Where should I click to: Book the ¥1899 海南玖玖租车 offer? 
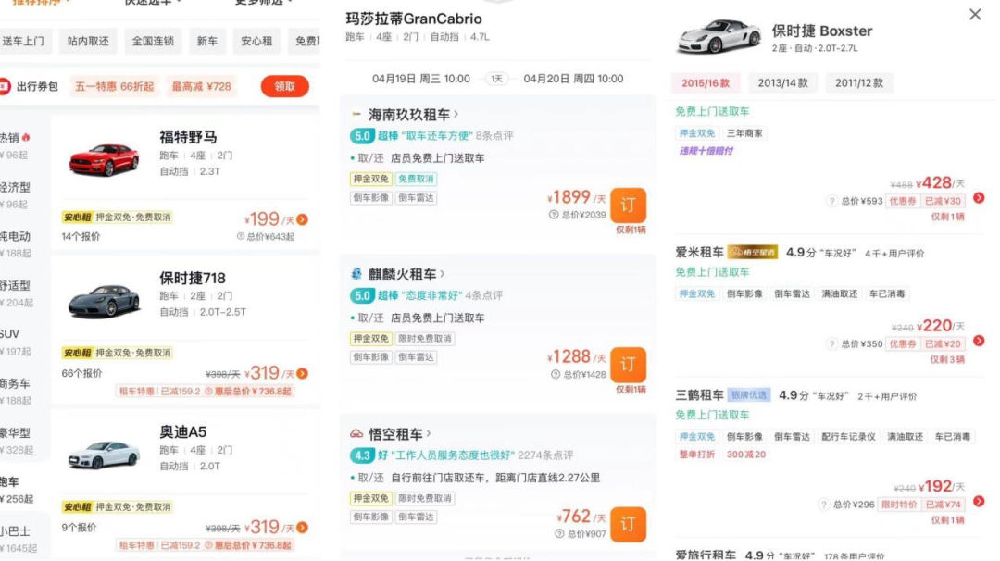point(628,206)
